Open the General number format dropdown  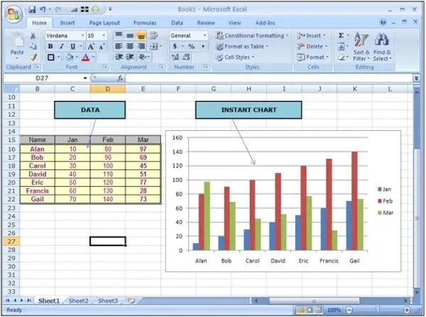(204, 36)
